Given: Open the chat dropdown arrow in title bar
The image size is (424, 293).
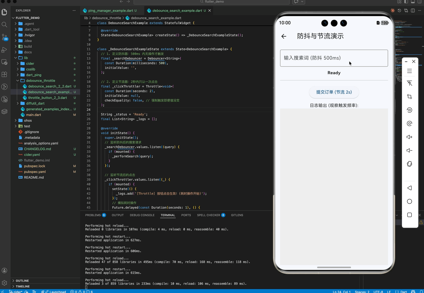Looking at the screenshot, I should [x=302, y=2].
